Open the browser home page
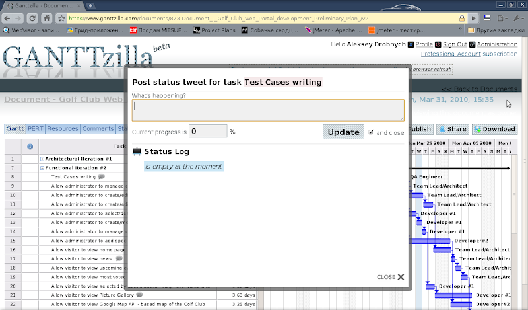The width and height of the screenshot is (528, 310). point(47,19)
